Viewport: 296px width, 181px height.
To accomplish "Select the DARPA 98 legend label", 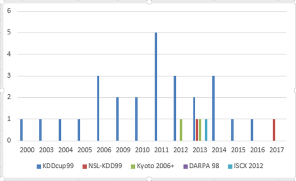I will 204,166.
